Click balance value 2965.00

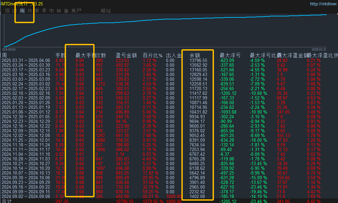(x=197, y=187)
